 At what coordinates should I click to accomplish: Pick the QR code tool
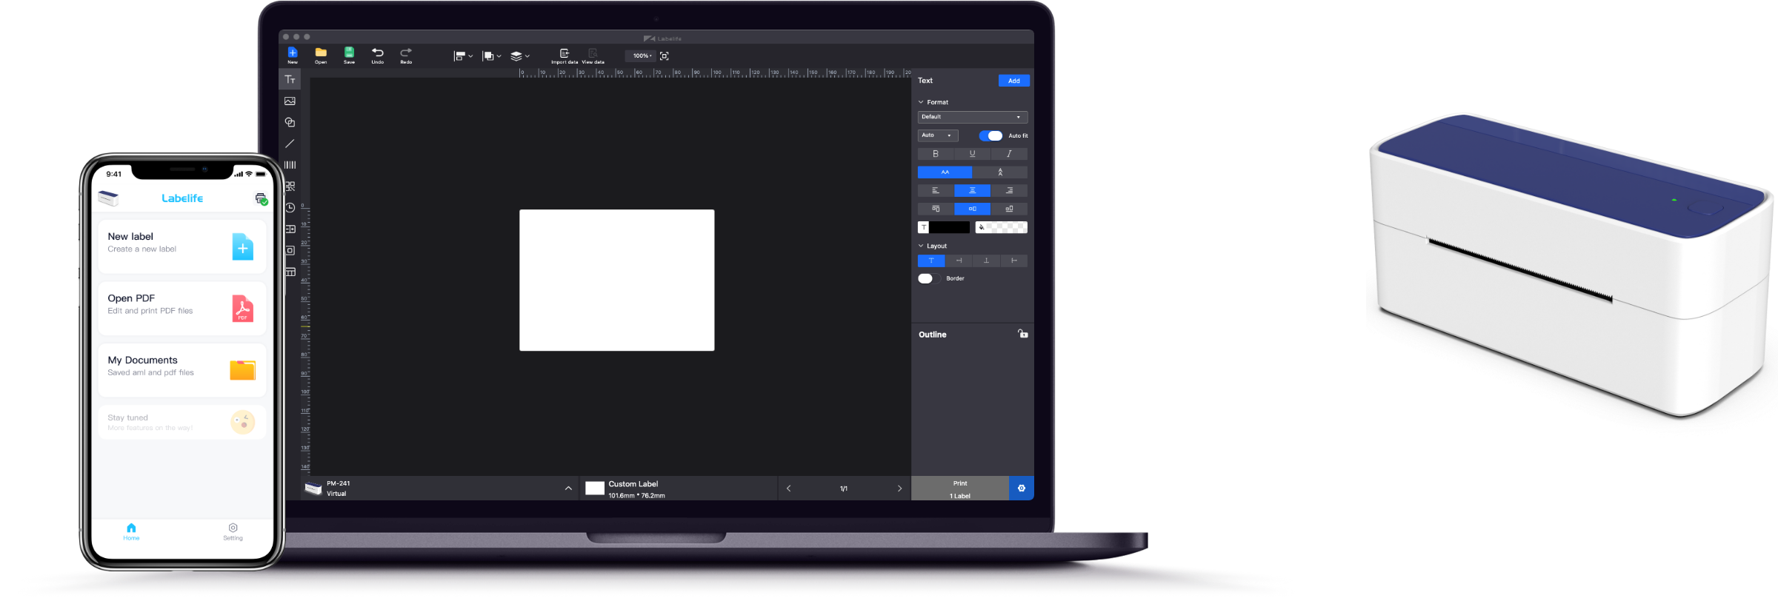tap(290, 187)
